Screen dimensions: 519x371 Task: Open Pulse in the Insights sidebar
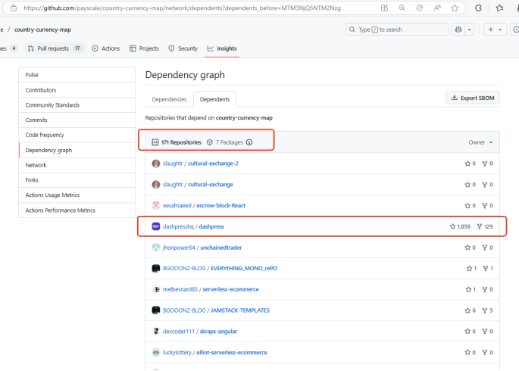(77, 75)
